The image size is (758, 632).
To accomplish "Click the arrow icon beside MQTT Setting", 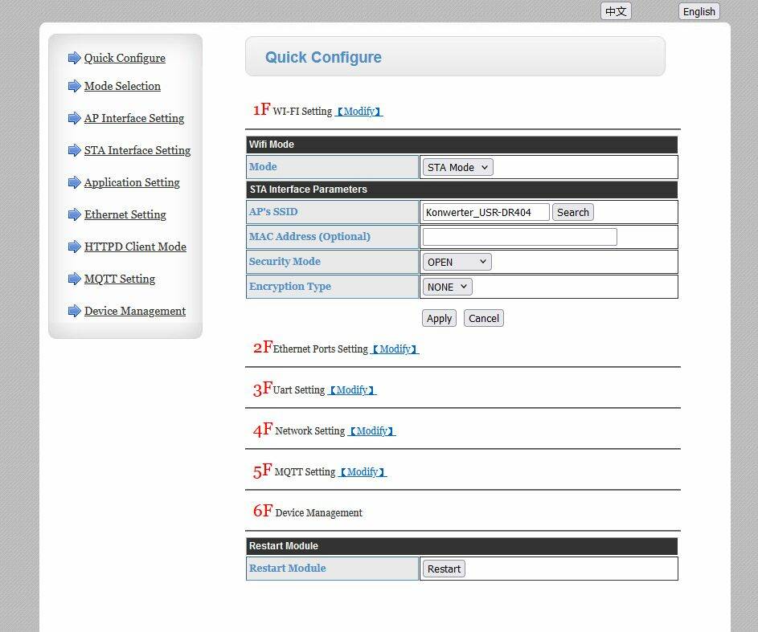I will [75, 279].
